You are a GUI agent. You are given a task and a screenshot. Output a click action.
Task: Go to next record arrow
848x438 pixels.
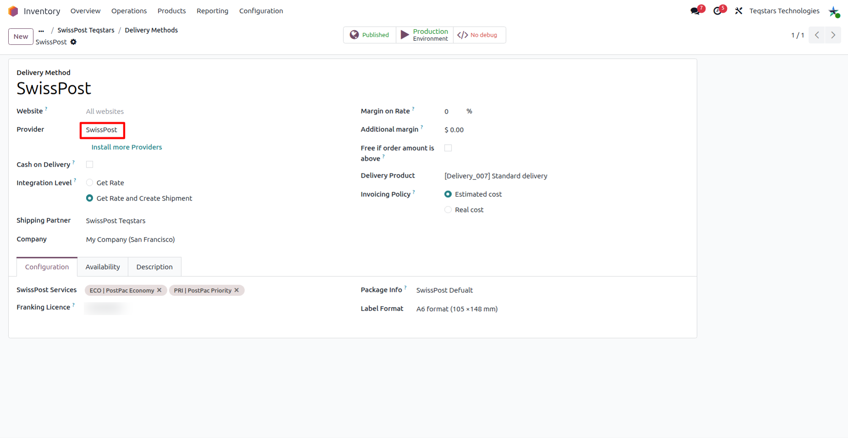[x=833, y=35]
